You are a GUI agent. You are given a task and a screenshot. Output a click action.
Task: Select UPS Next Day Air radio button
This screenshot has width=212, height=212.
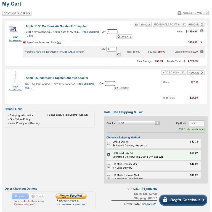[108, 155]
